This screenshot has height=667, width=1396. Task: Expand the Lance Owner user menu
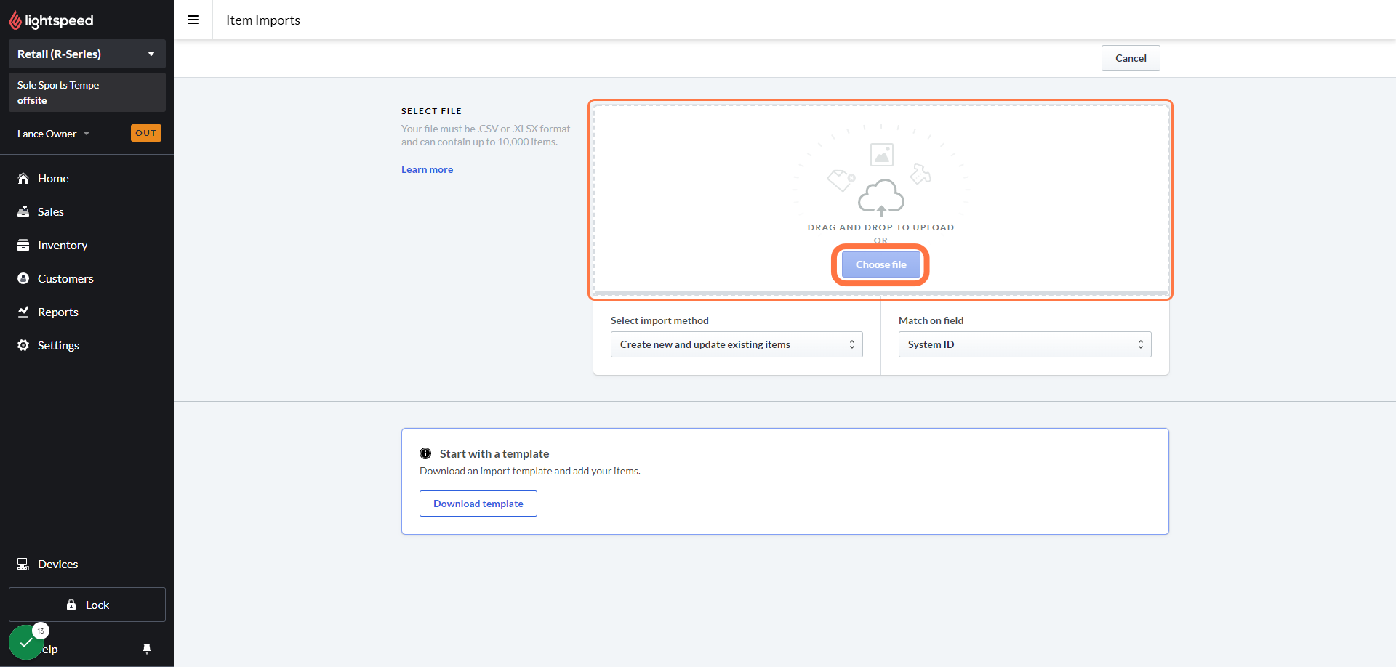click(x=53, y=134)
